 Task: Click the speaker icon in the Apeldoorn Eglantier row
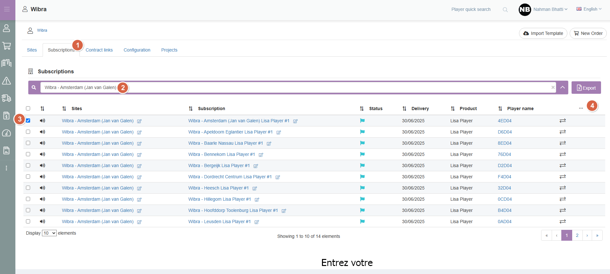tap(42, 132)
